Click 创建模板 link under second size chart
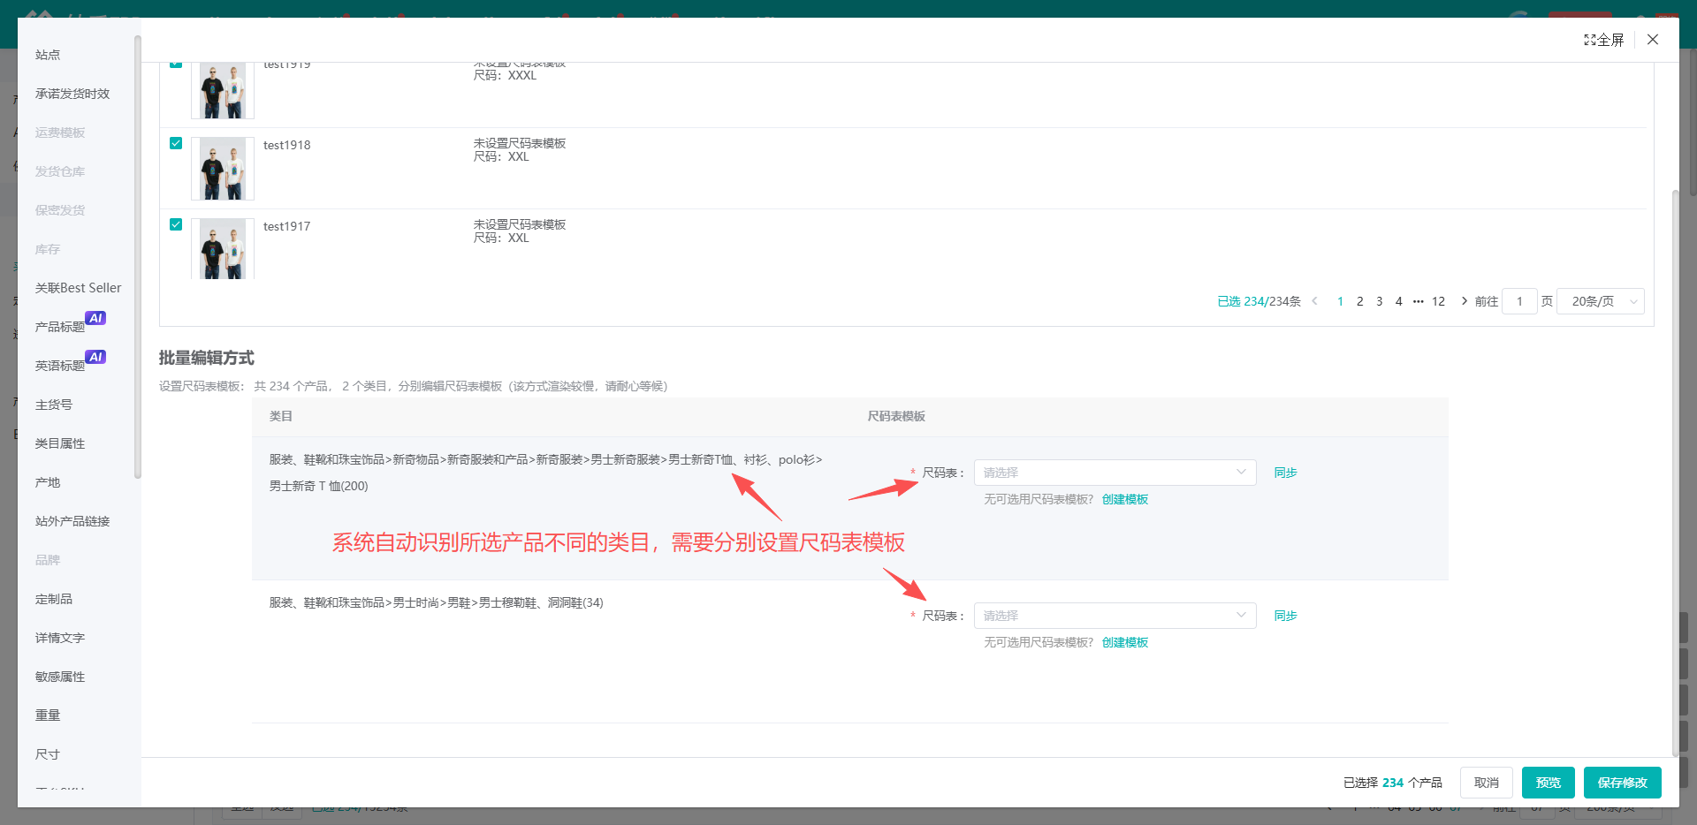1697x825 pixels. pyautogui.click(x=1125, y=642)
